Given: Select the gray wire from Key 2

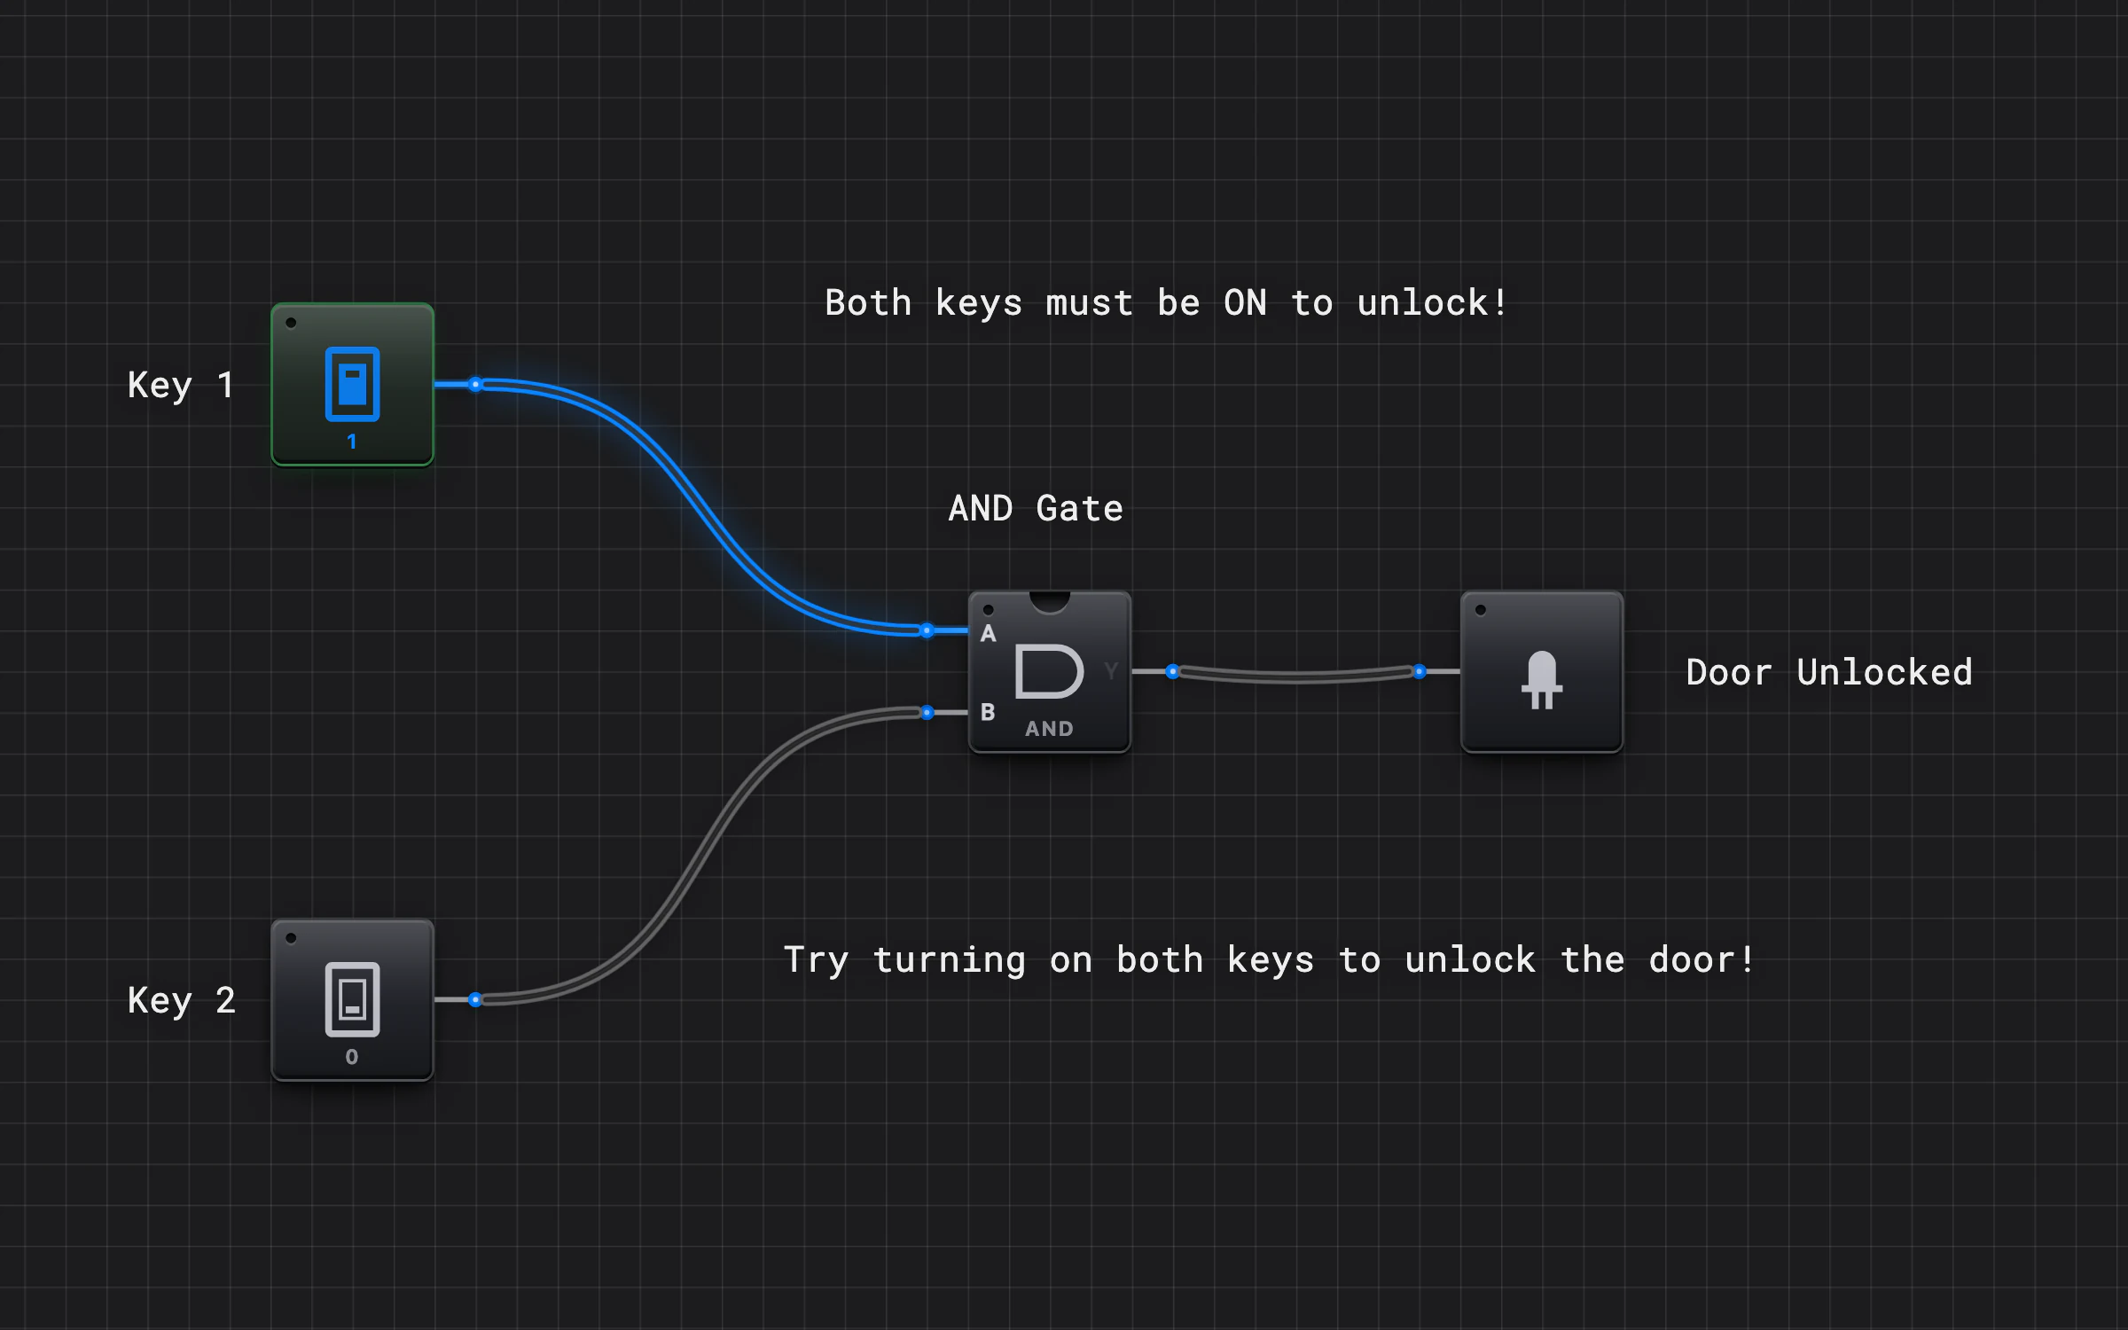Looking at the screenshot, I should [x=700, y=856].
